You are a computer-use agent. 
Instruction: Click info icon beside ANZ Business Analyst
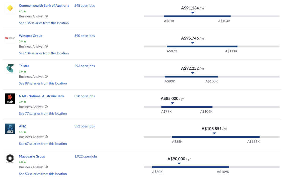[x=46, y=137]
